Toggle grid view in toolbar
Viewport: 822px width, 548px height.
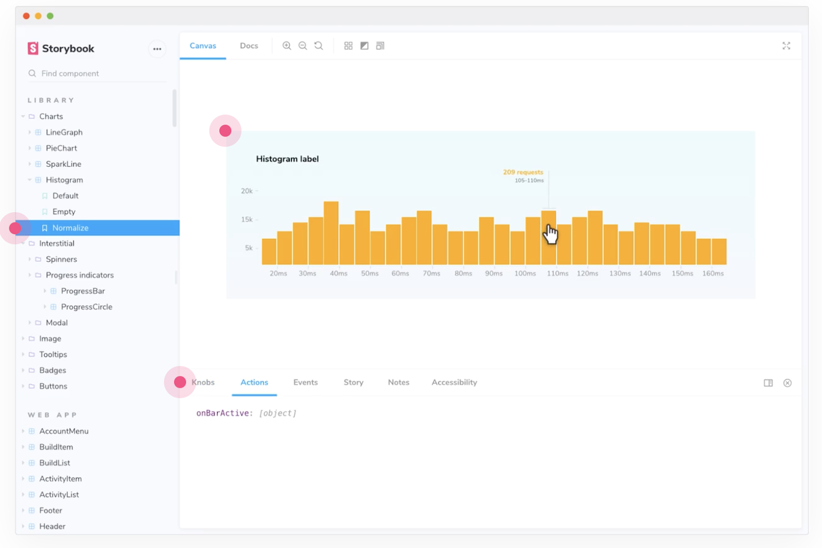click(348, 46)
